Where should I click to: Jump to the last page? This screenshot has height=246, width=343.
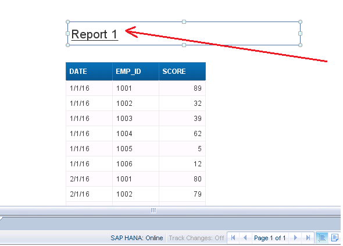coord(308,238)
